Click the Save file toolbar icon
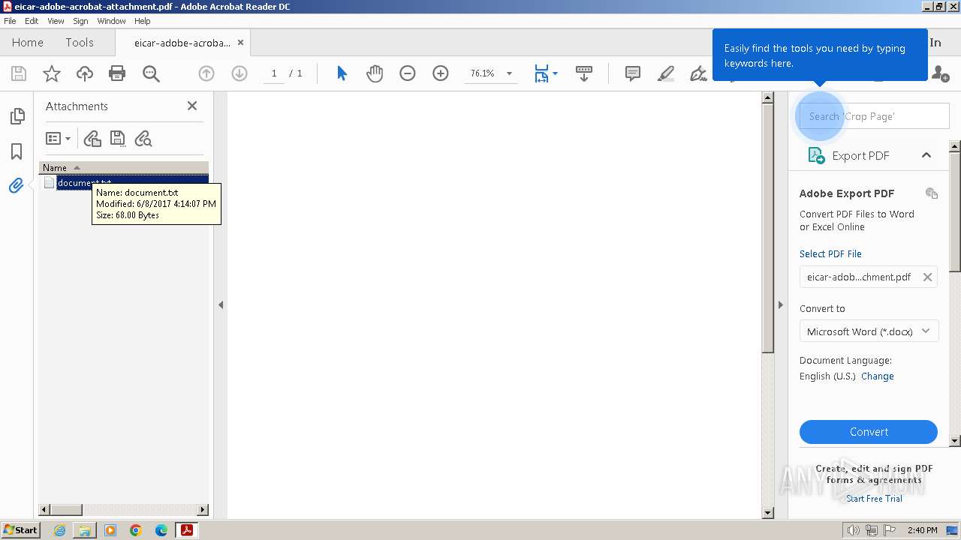The width and height of the screenshot is (961, 540). point(19,73)
